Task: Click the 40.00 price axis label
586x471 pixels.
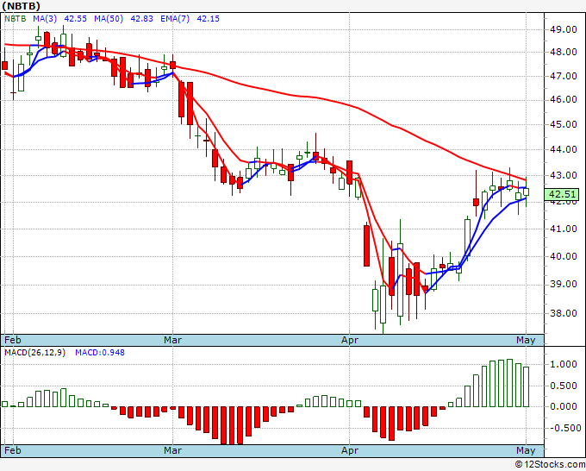Action: coord(564,256)
